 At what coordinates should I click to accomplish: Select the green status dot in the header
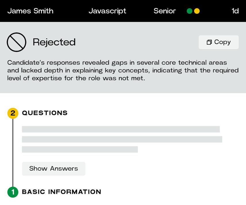(190, 11)
